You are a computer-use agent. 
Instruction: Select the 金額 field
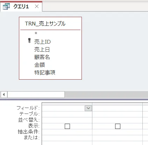pos(40,65)
